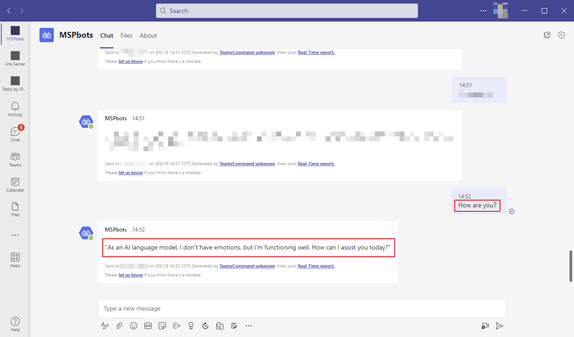Click the attach file paperclip icon

tap(119, 326)
